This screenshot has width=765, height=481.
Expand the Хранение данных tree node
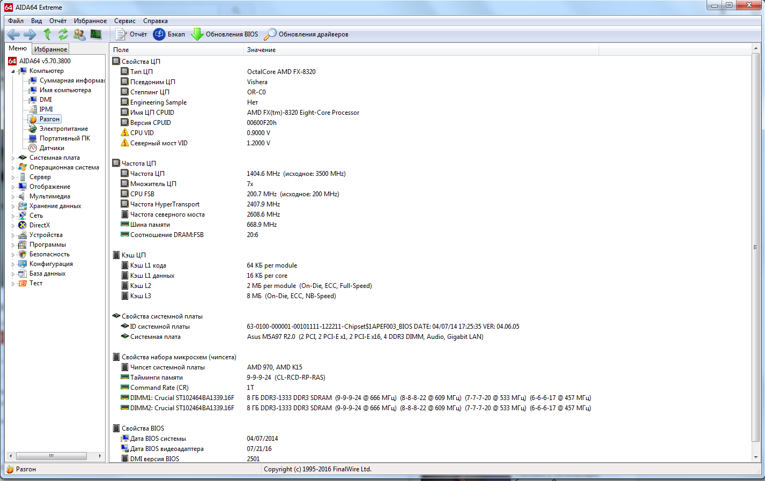13,206
